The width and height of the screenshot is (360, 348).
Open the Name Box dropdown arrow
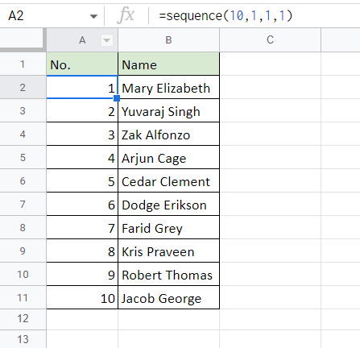93,17
